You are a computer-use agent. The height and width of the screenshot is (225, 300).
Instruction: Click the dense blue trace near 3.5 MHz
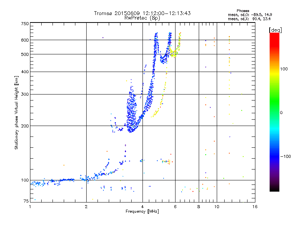[132, 111]
